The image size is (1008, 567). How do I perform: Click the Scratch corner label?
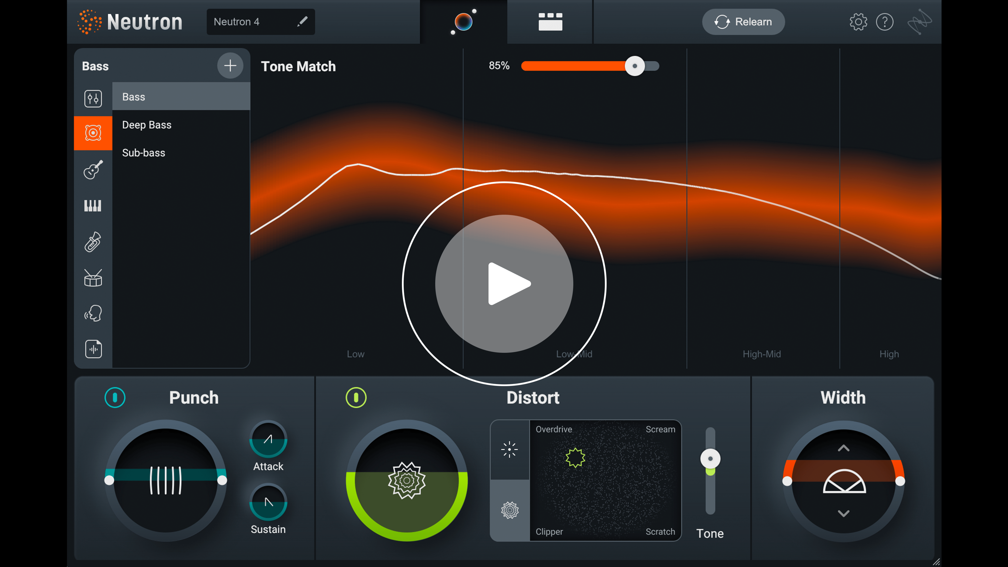[x=660, y=532]
